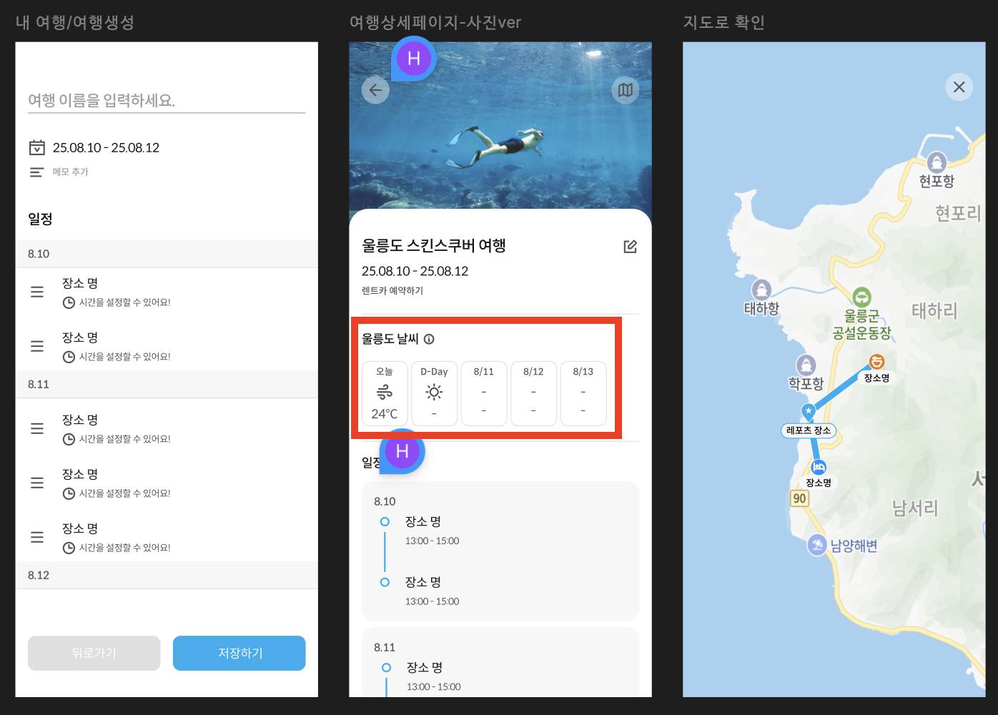This screenshot has height=715, width=998.
Task: Click the back arrow on trip photo
Action: coord(375,90)
